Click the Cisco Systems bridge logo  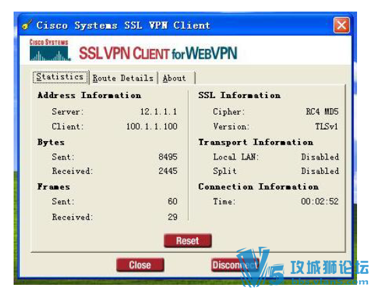coord(50,50)
